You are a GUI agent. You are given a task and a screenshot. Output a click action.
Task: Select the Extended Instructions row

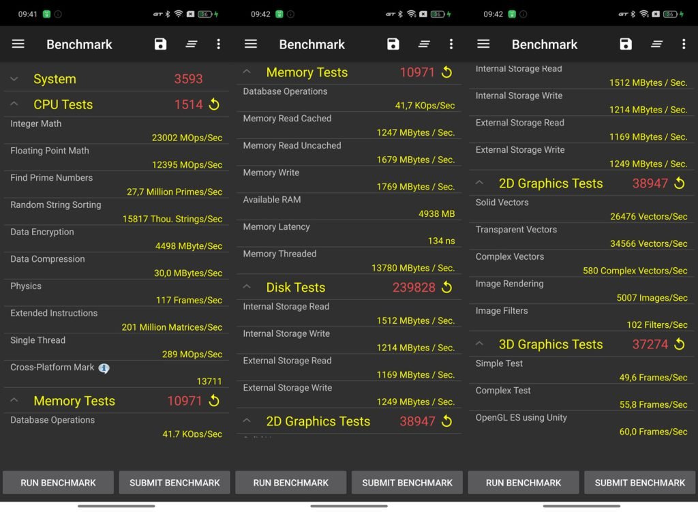coord(116,320)
